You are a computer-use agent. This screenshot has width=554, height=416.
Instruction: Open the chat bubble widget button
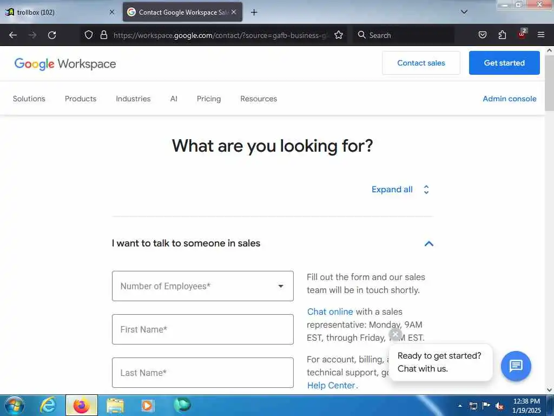pos(516,366)
